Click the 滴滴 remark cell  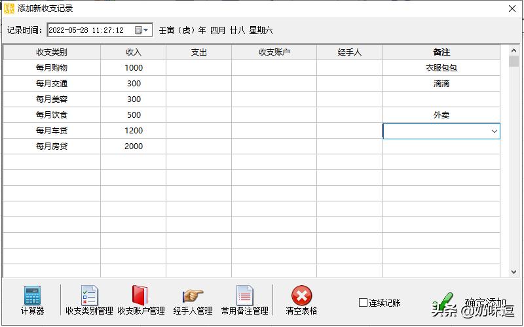441,84
